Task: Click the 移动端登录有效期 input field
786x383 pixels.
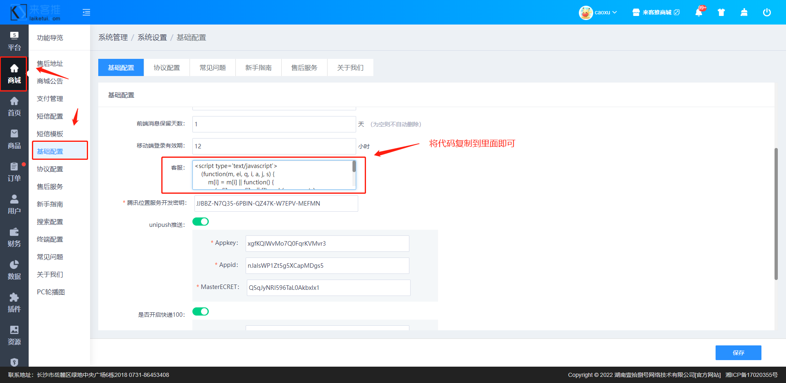Action: pos(274,146)
